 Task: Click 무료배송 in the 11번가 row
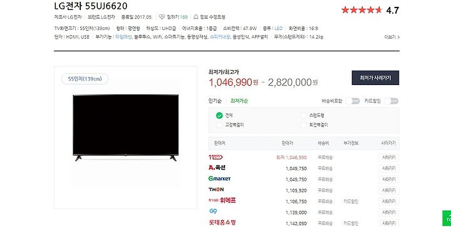coord(325,158)
